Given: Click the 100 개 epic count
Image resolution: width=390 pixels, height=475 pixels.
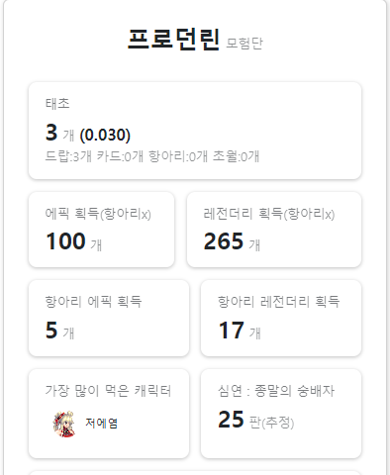Looking at the screenshot, I should pyautogui.click(x=73, y=241).
